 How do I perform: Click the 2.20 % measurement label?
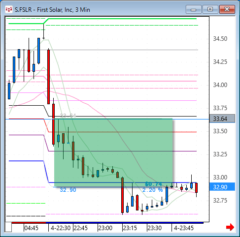click(x=152, y=190)
